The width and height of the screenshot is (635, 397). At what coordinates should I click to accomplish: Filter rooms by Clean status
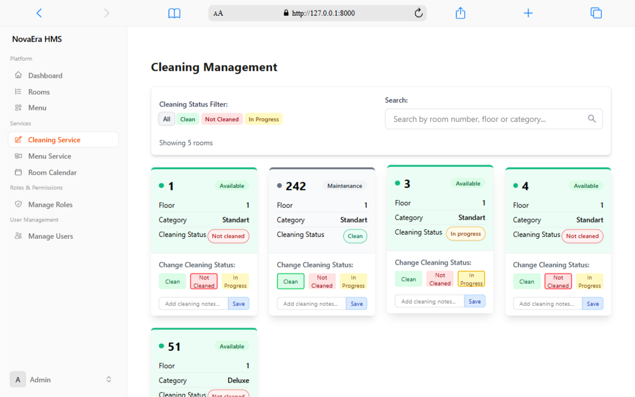tap(187, 119)
